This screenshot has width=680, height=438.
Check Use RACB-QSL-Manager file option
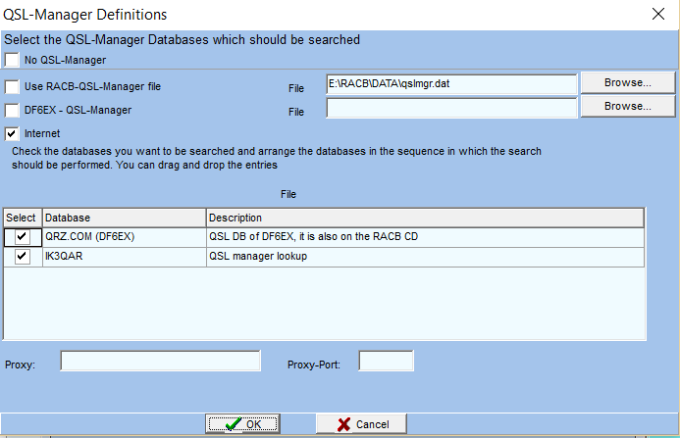click(12, 86)
